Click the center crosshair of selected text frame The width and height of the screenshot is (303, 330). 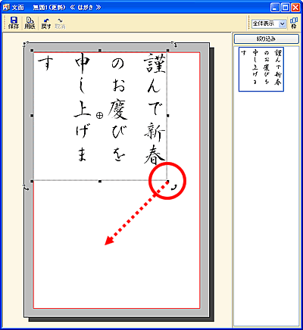[x=100, y=116]
